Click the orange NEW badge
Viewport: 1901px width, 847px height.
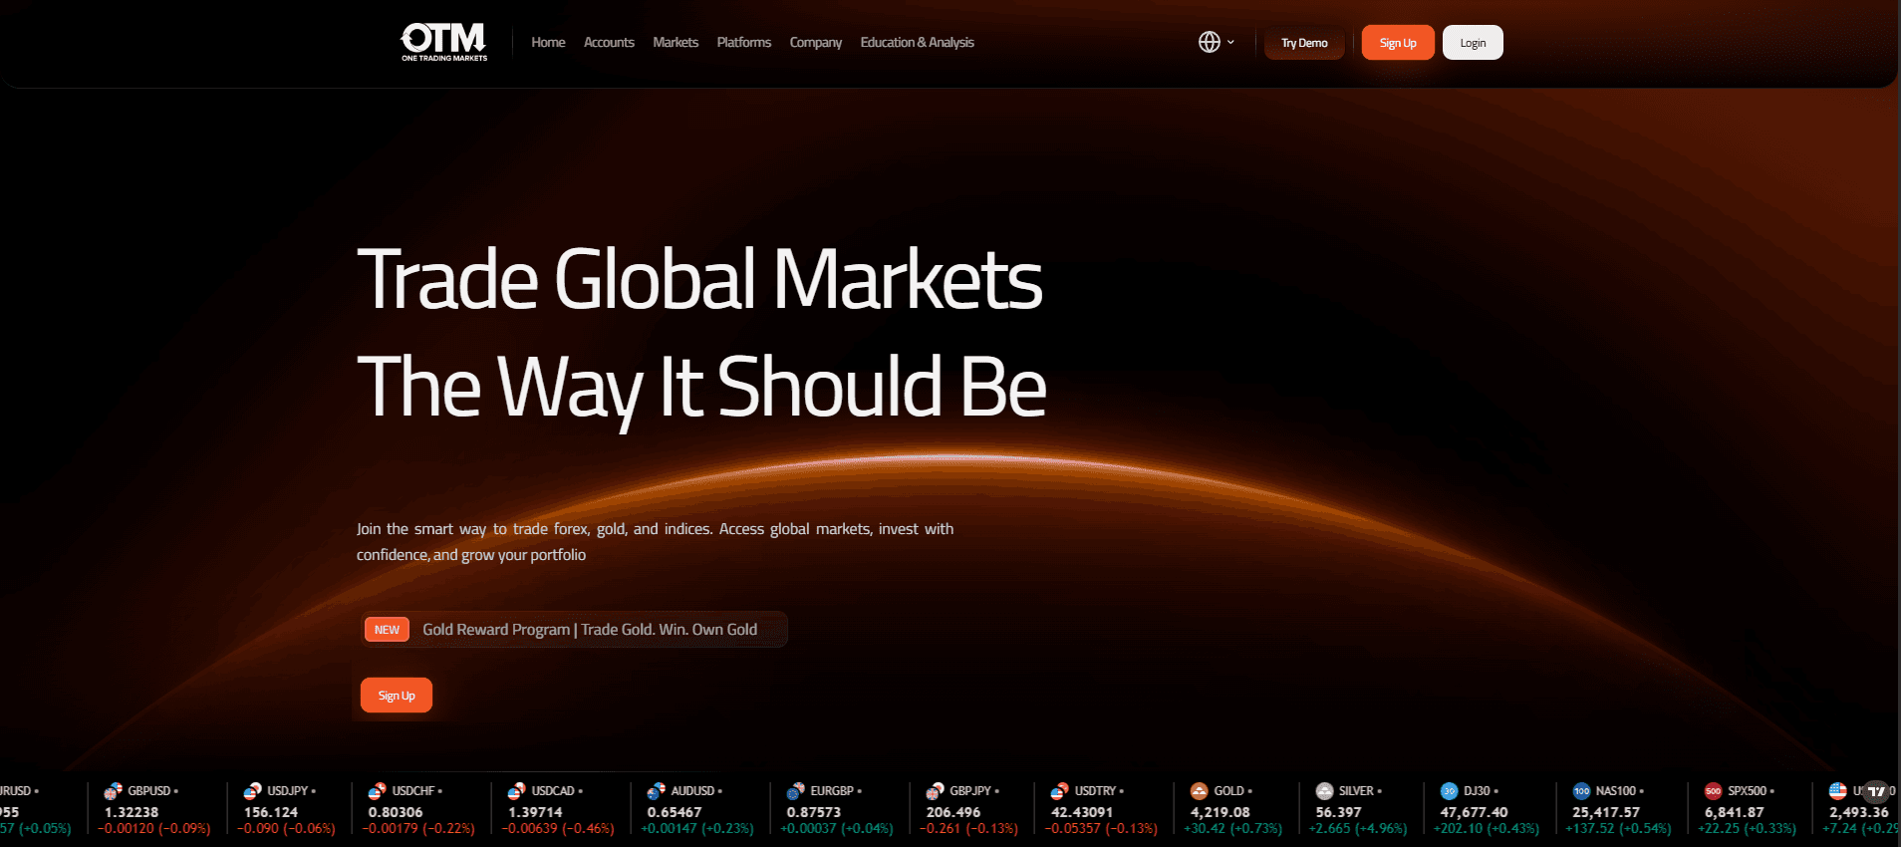point(387,630)
